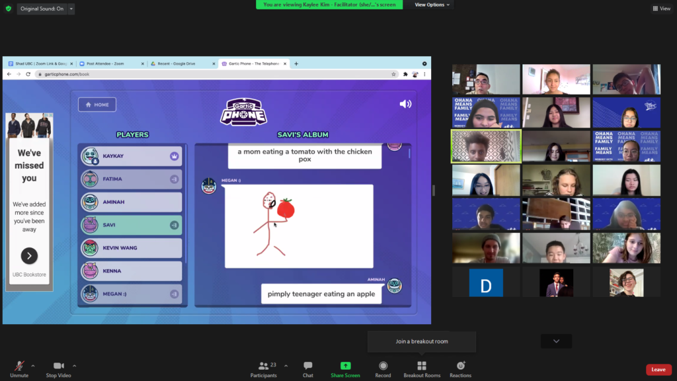The height and width of the screenshot is (381, 677).
Task: Toggle Original Sound: On
Action: pyautogui.click(x=42, y=9)
